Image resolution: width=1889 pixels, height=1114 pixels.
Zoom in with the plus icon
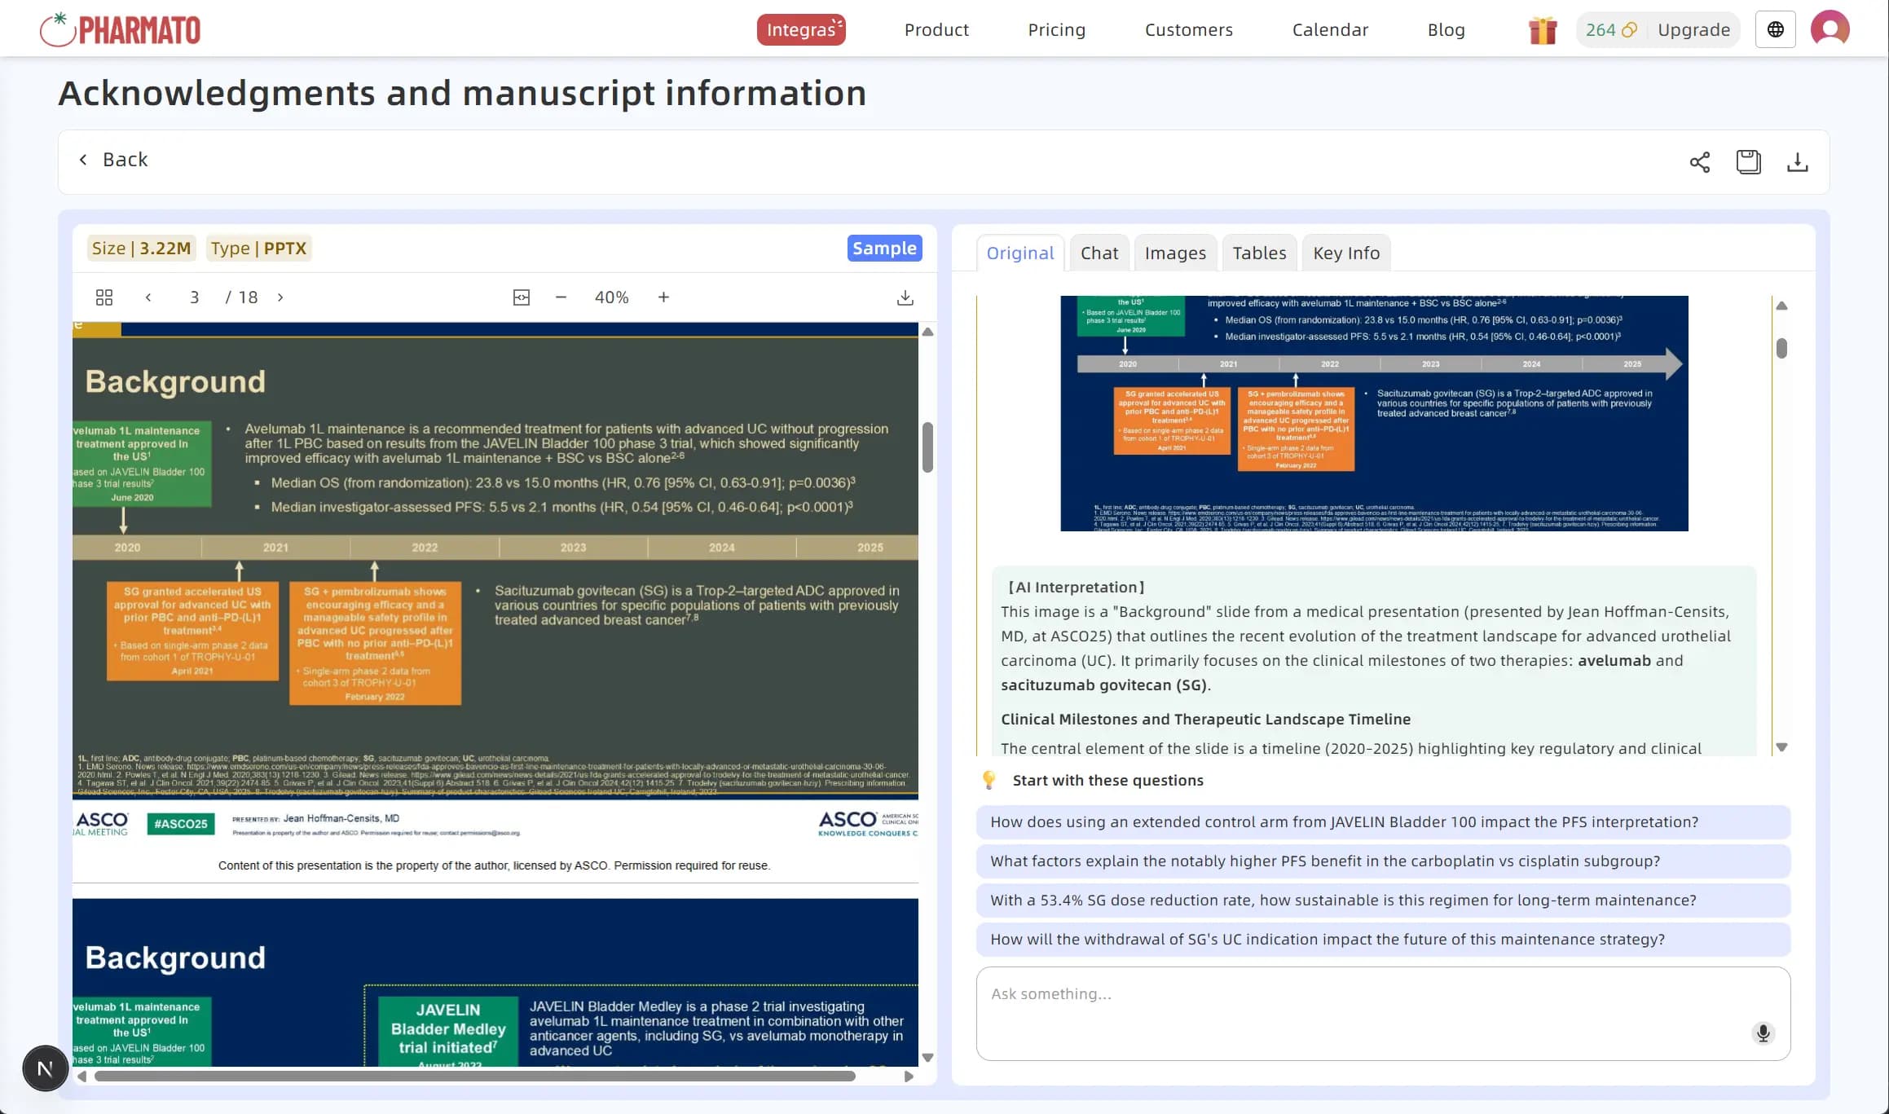663,297
